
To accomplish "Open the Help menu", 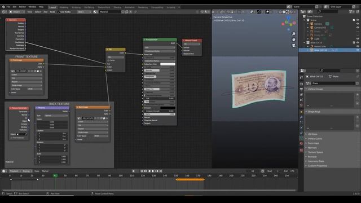I will coord(41,7).
